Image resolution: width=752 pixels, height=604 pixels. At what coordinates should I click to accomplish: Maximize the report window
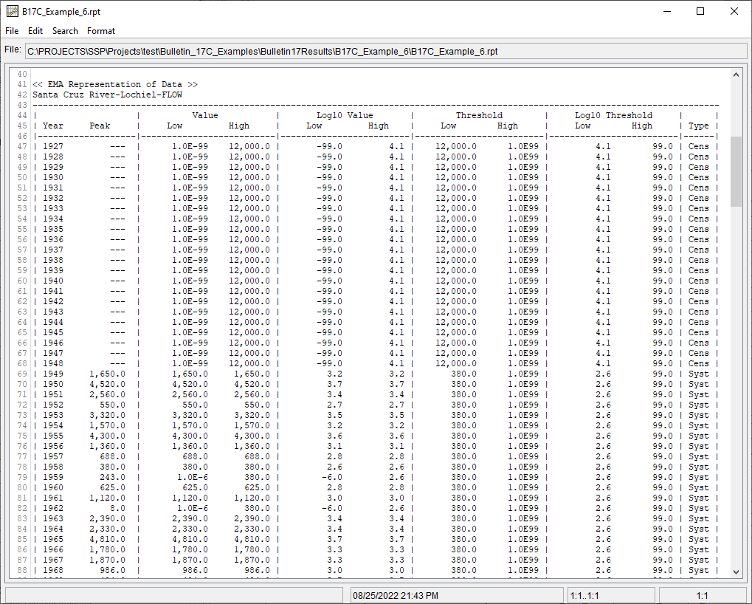700,11
